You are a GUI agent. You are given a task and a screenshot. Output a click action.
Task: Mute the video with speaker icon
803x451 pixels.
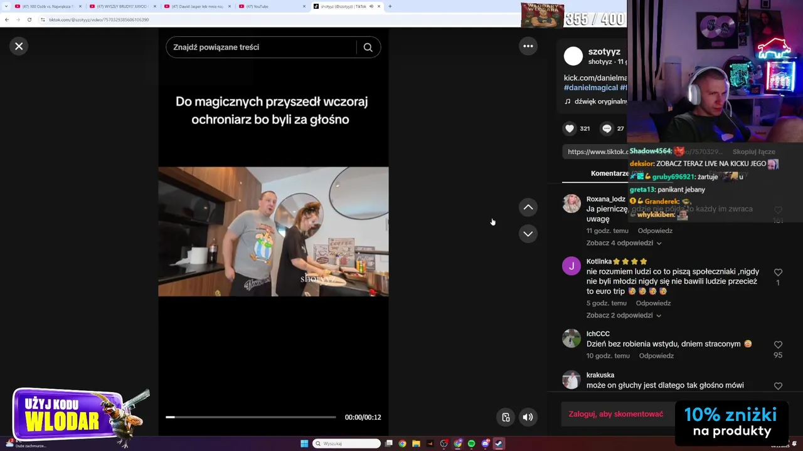tap(528, 417)
